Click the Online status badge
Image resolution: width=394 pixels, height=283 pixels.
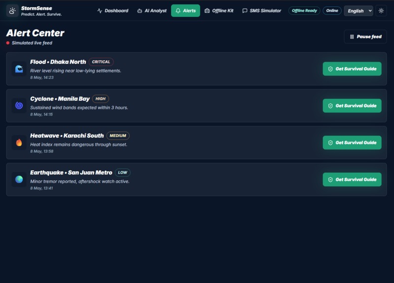point(332,10)
